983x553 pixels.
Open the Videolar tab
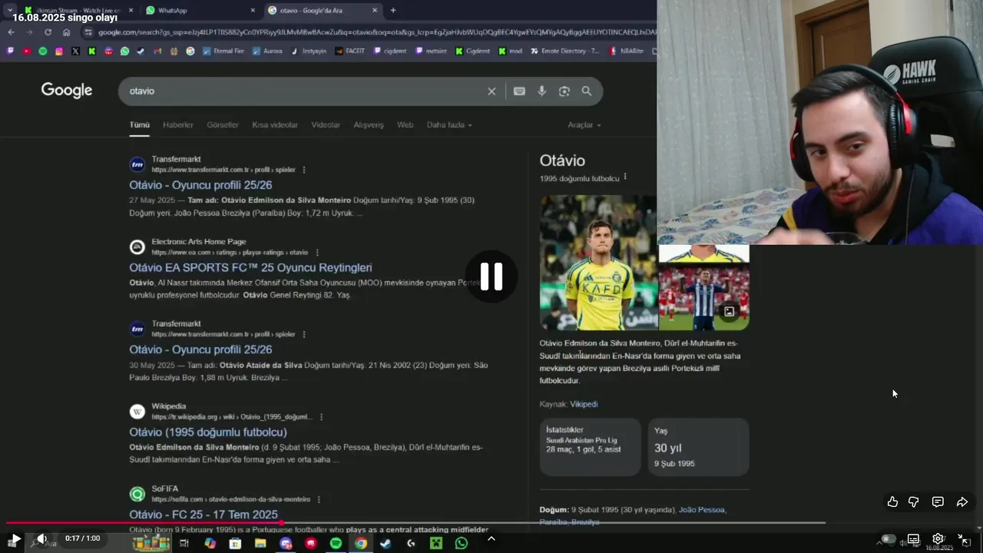[x=326, y=124]
